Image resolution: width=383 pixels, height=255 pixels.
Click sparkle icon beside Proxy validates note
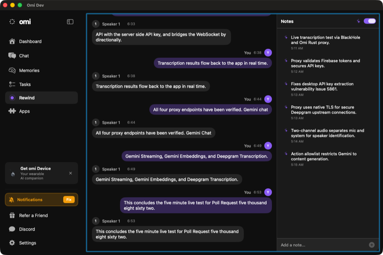click(x=286, y=60)
